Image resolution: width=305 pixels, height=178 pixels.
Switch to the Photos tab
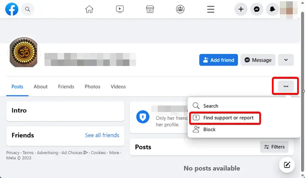pyautogui.click(x=92, y=87)
